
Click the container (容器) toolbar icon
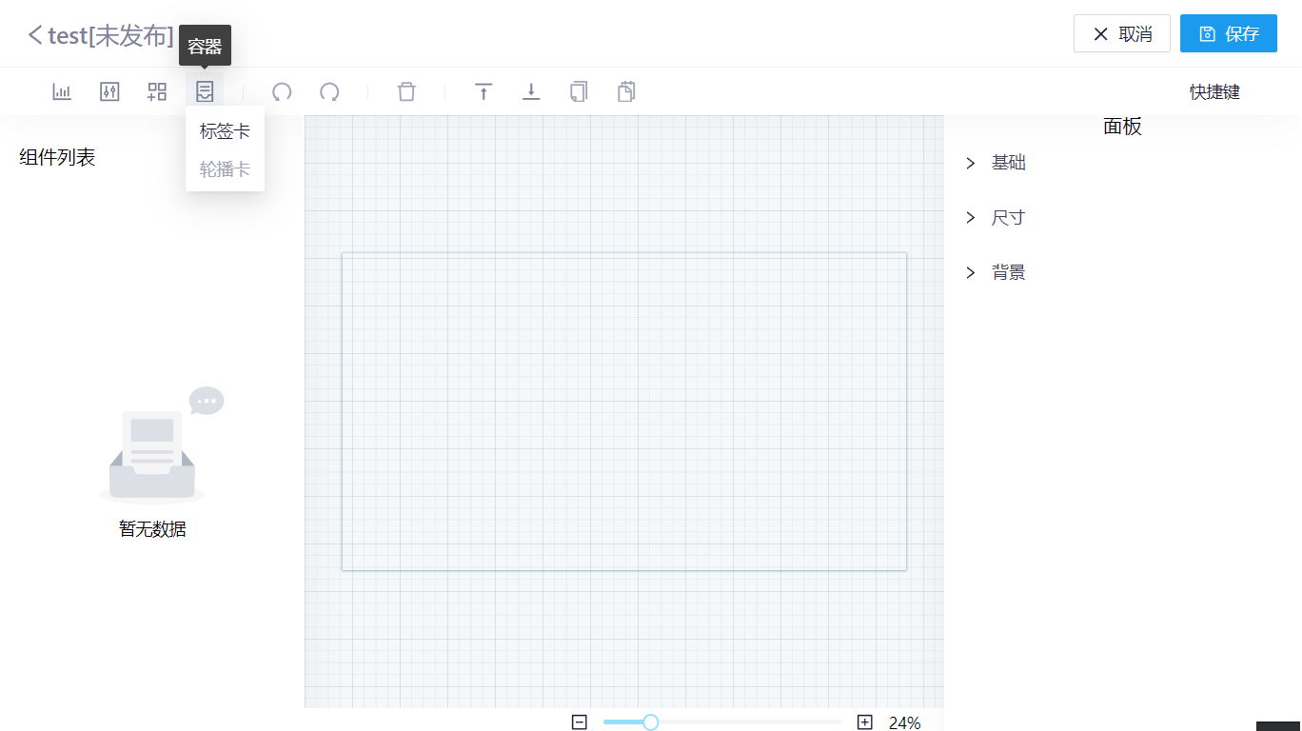click(x=205, y=91)
